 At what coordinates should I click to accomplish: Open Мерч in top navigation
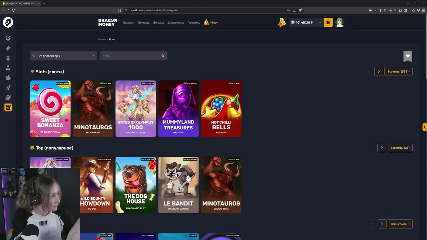click(x=211, y=23)
